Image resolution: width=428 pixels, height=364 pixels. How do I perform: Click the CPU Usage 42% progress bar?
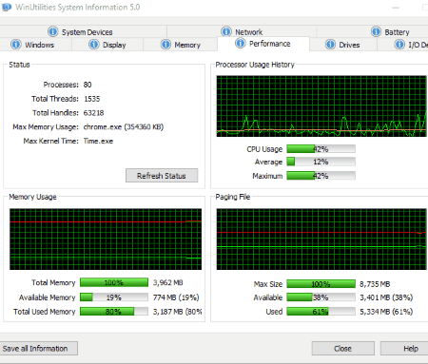[x=321, y=149]
